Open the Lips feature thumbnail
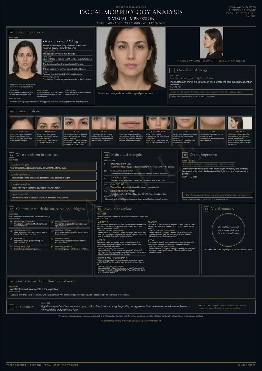The width and height of the screenshot is (262, 371). (131, 123)
